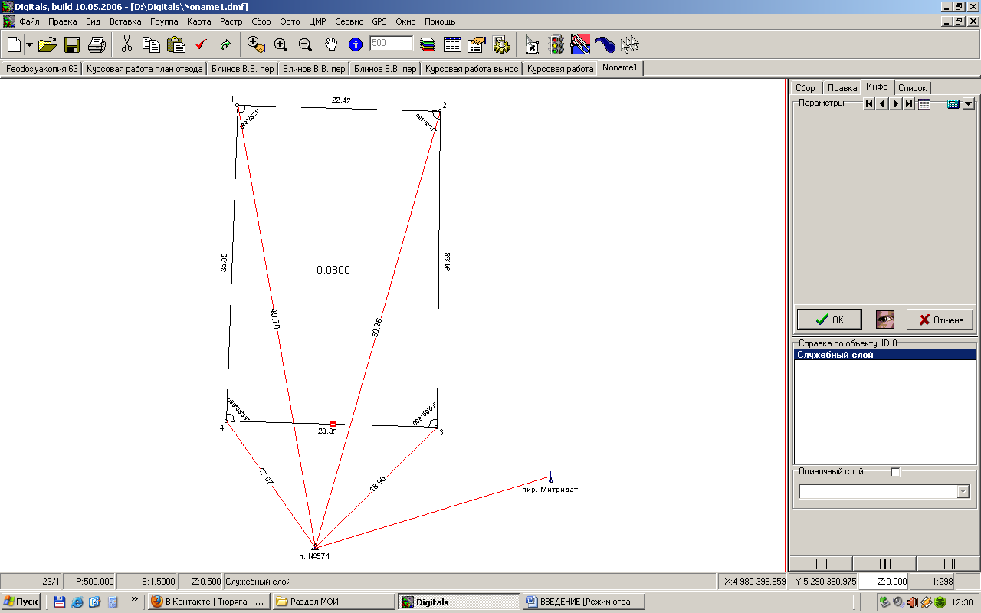Print the map using the printer icon
The width and height of the screenshot is (981, 613).
(97, 44)
